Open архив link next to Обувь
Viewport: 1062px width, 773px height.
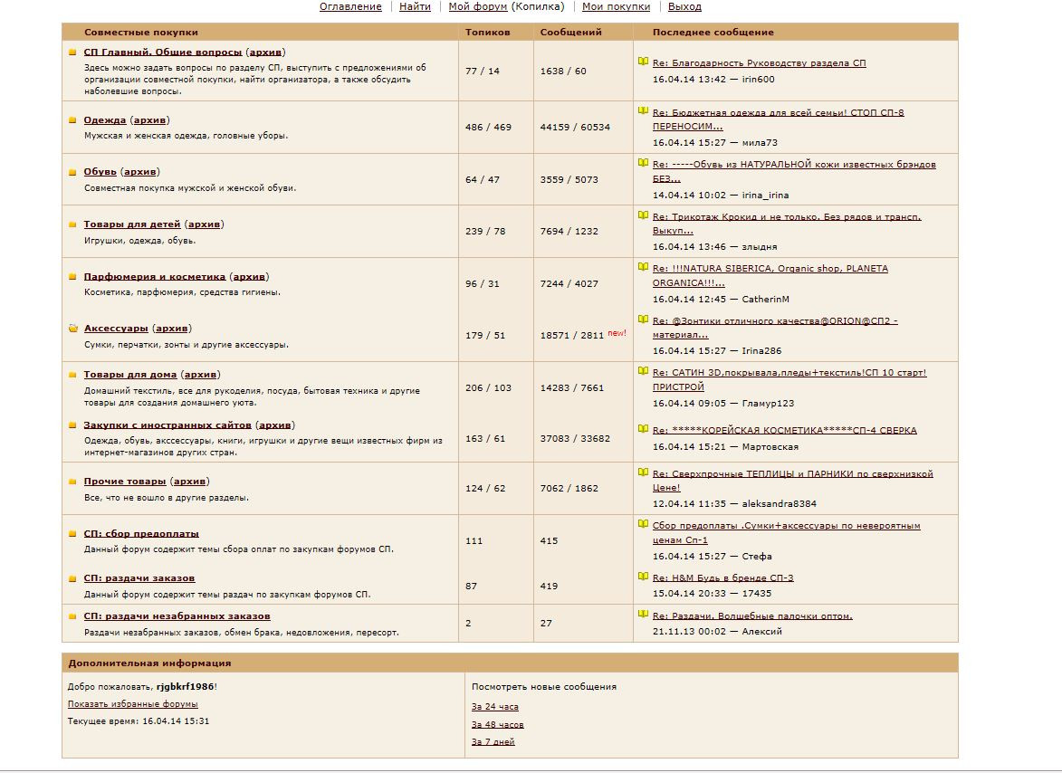[140, 172]
